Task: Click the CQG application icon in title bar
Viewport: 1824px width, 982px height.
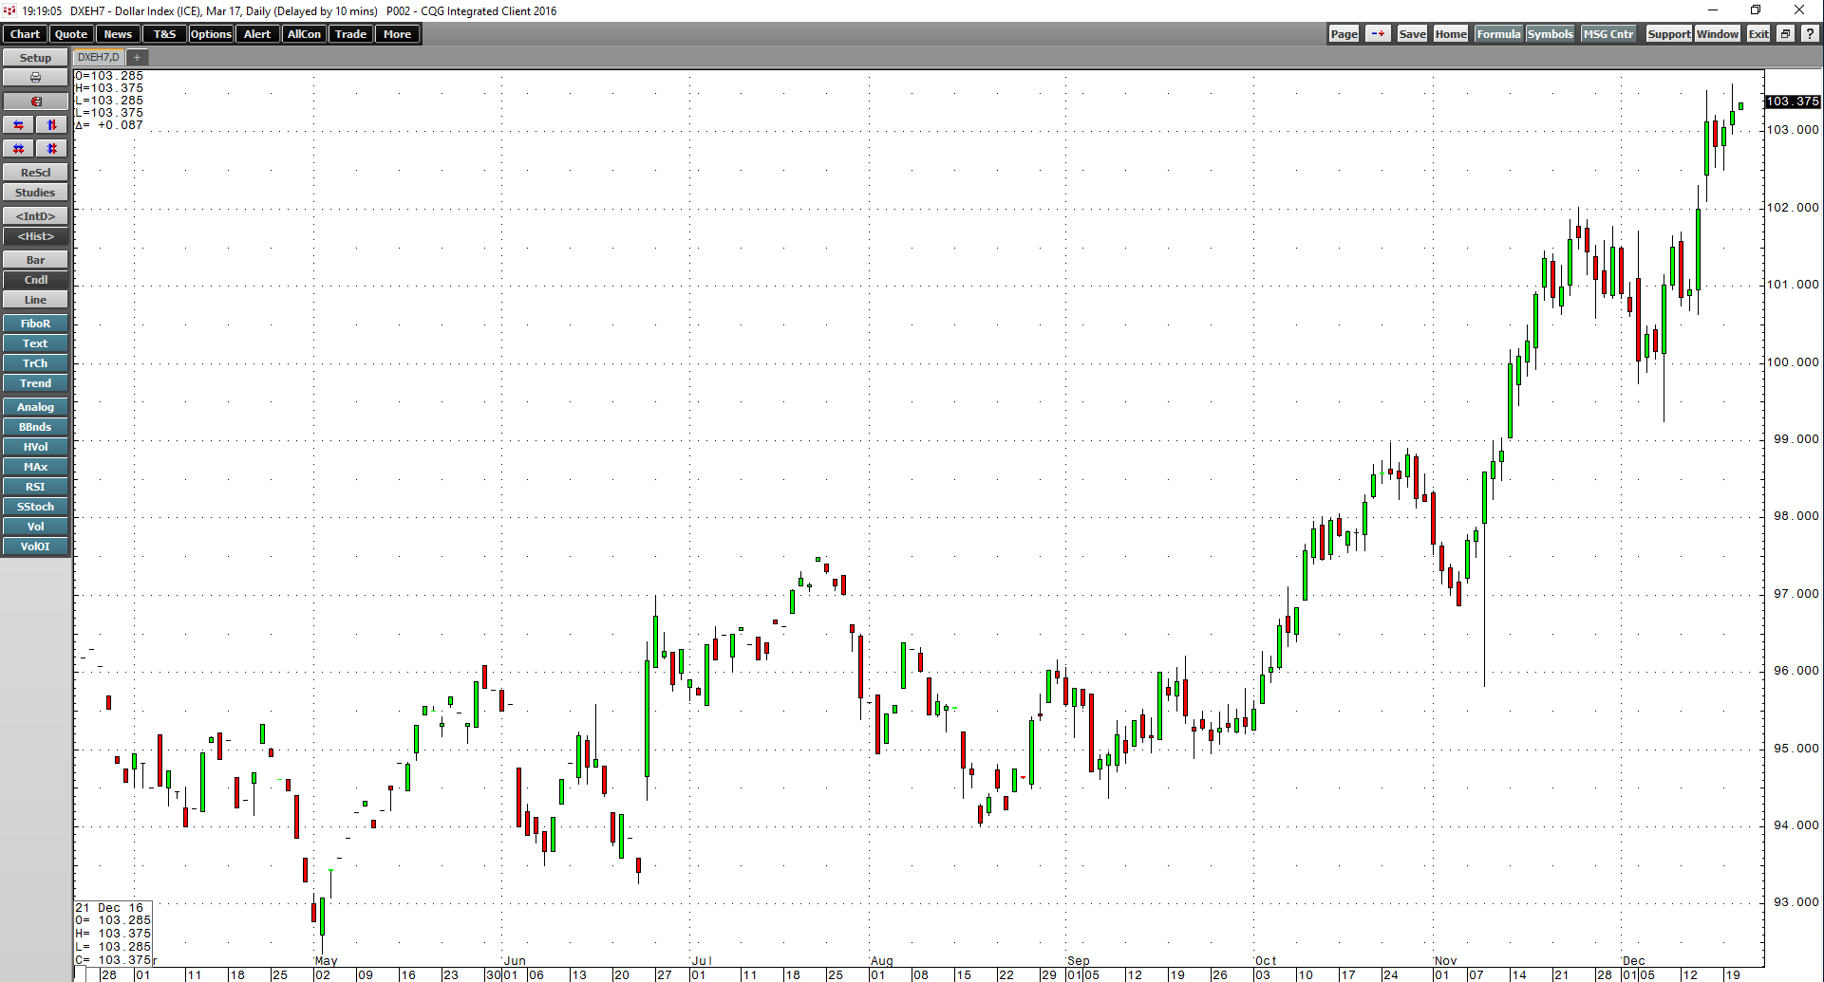Action: pos(9,10)
